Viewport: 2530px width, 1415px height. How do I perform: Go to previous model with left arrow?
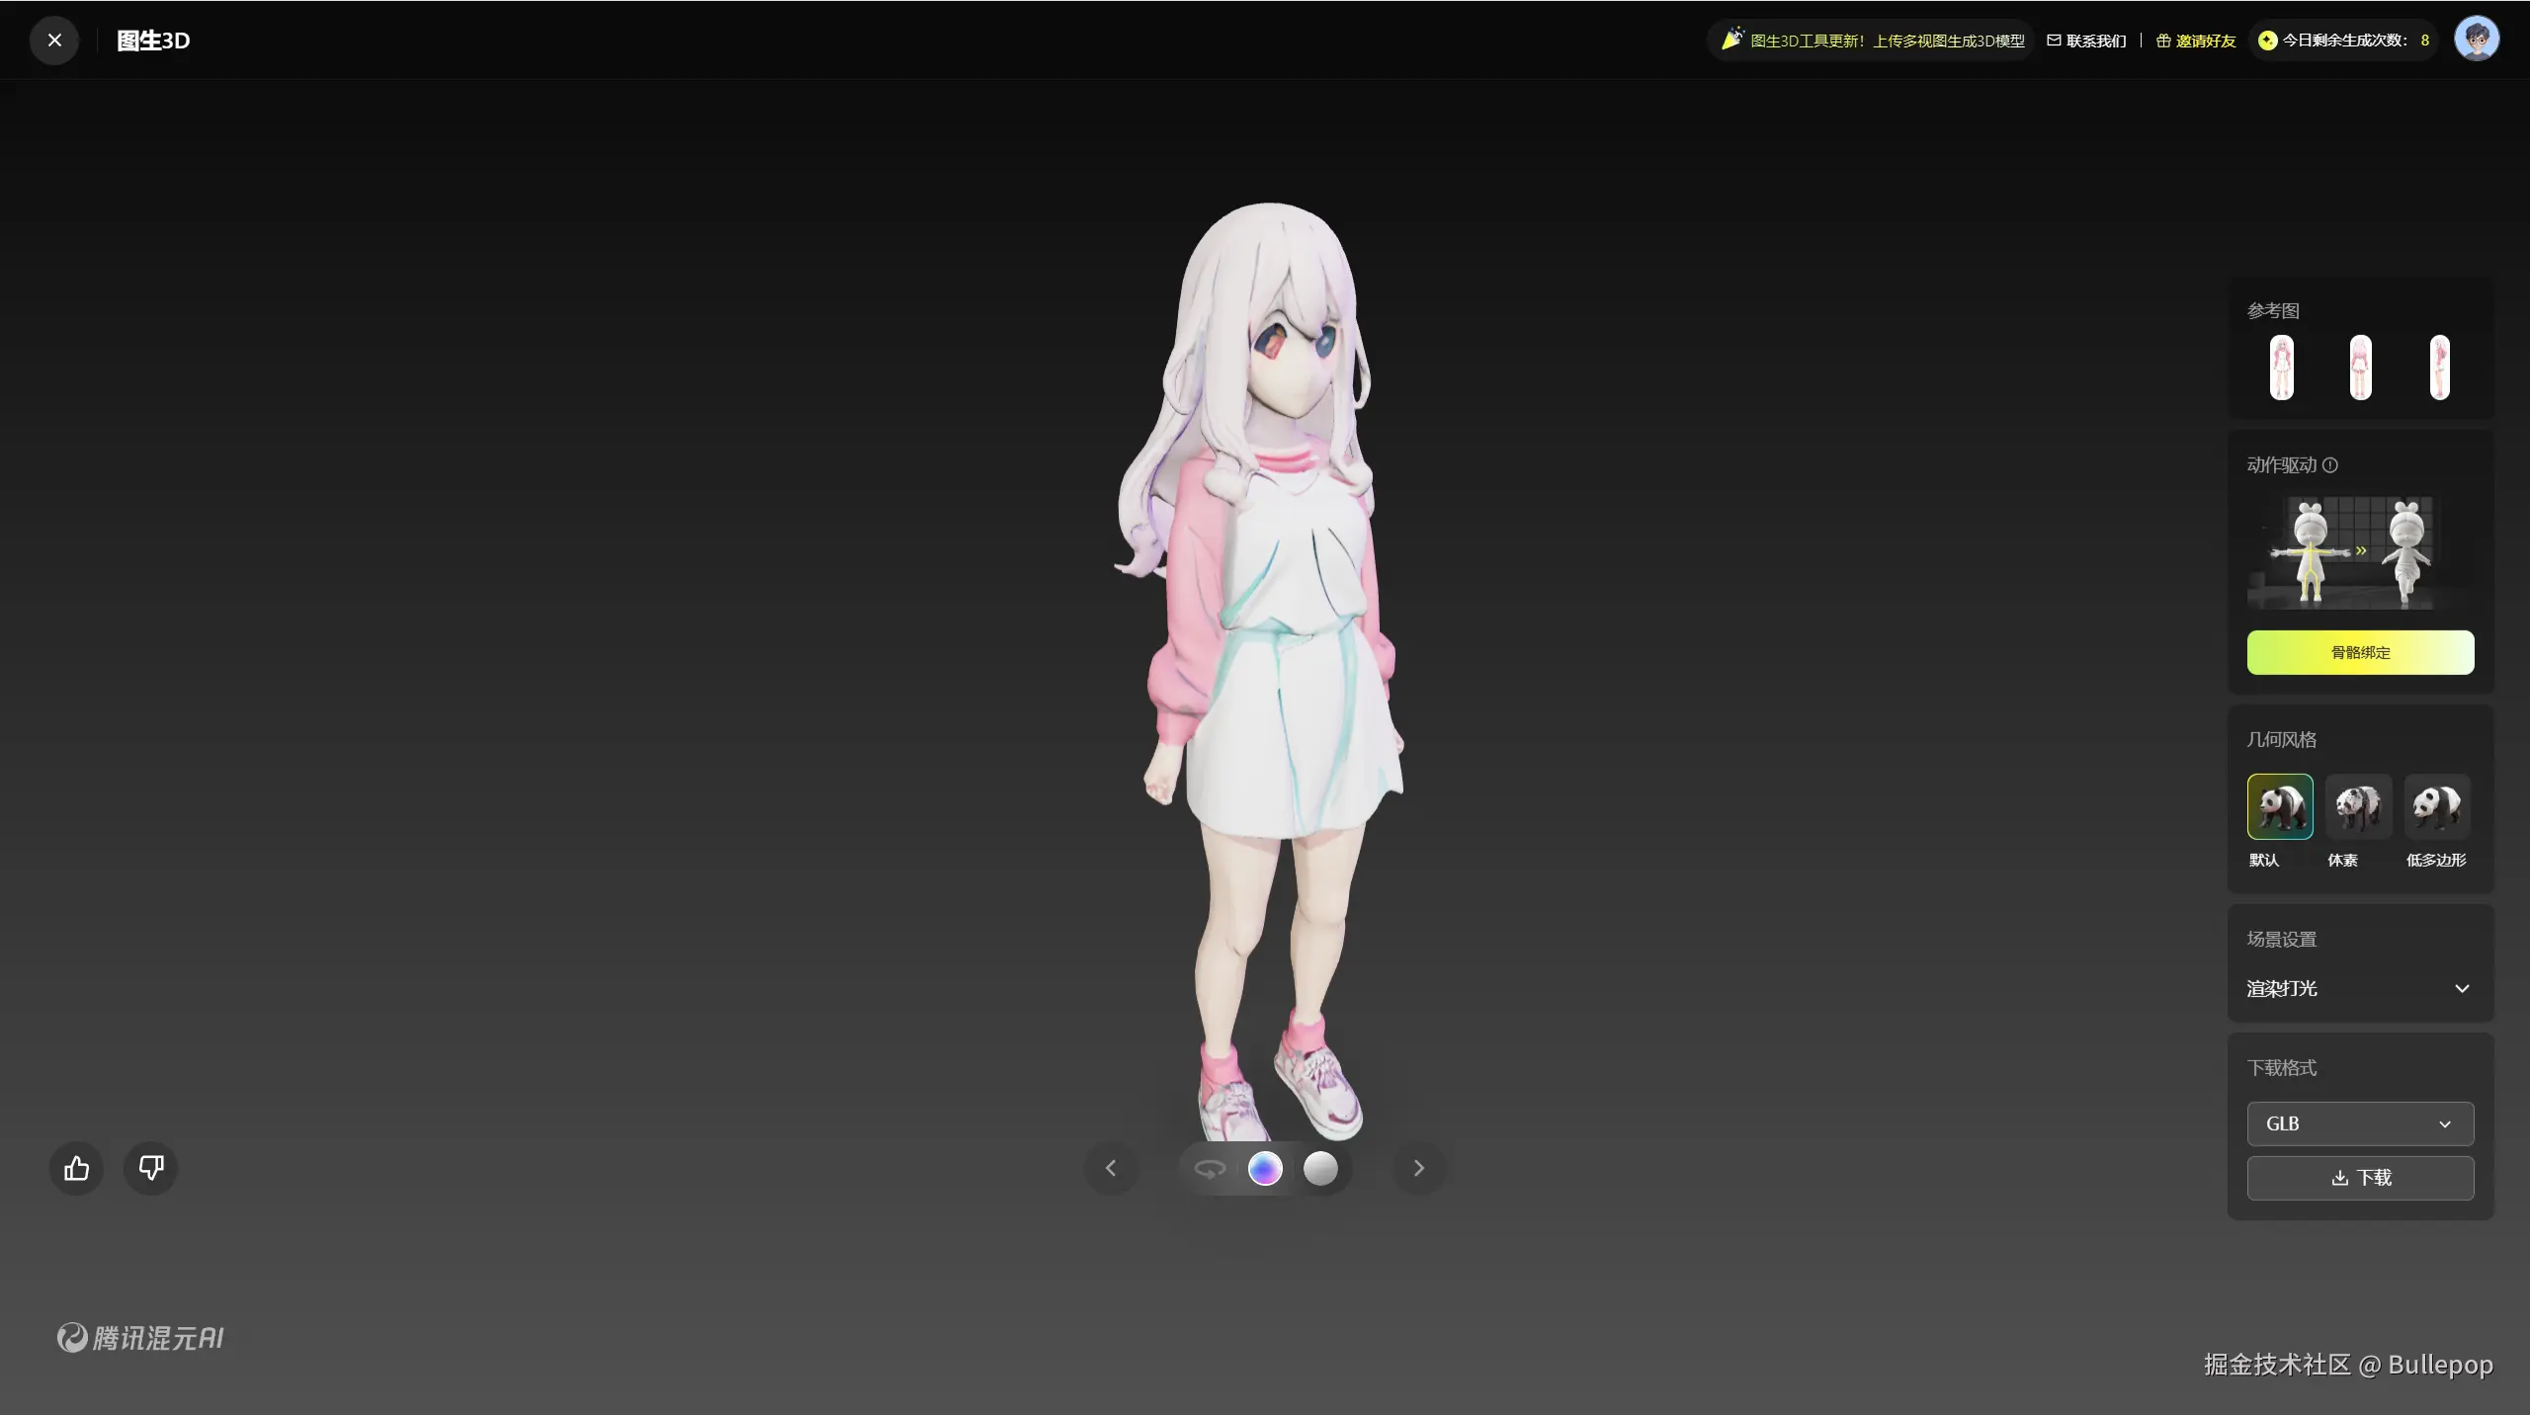click(x=1111, y=1169)
